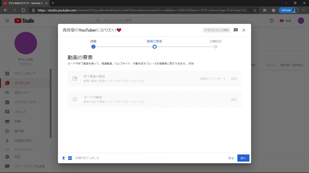Open the favorites list icon
Screen dimensions: 309x173
point(265,10)
